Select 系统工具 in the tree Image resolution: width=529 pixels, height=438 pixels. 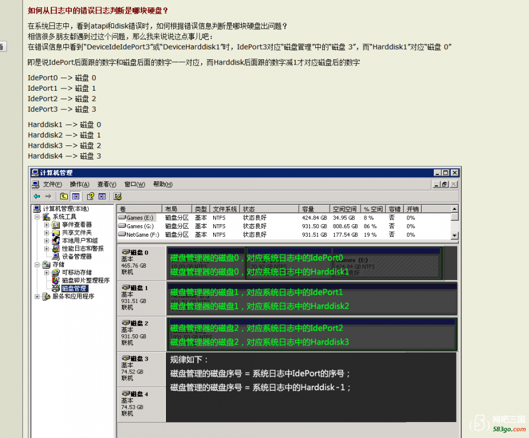(64, 217)
